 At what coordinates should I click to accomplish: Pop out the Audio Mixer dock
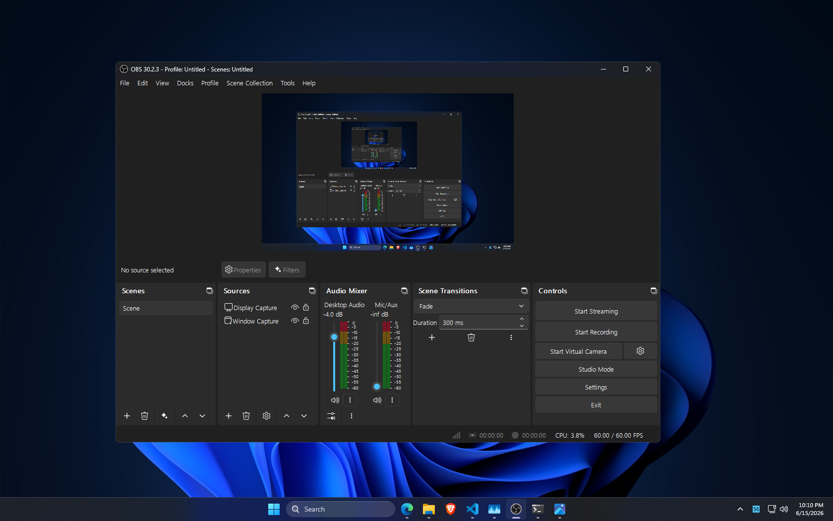(x=405, y=291)
